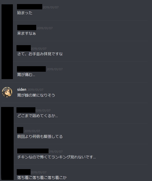
Task: Click the timestamp beside siden's name
Action: pyautogui.click(x=35, y=90)
